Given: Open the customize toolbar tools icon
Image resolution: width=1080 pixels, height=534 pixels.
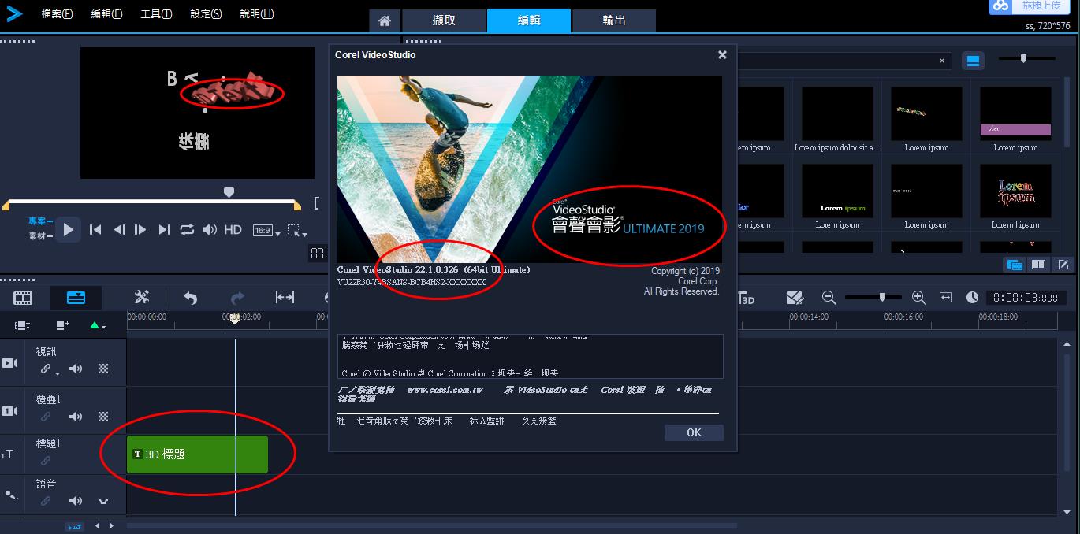Looking at the screenshot, I should (x=142, y=297).
